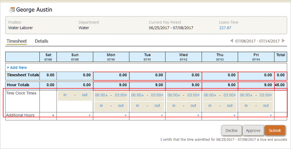Image resolution: width=291 pixels, height=149 pixels.
Task: Add additional hours for Thursday
Action: point(234,115)
